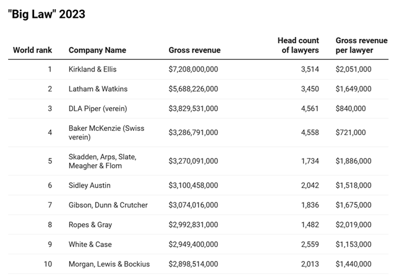402x277 pixels.
Task: Click the "Big Law" 2023 title
Action: (46, 14)
